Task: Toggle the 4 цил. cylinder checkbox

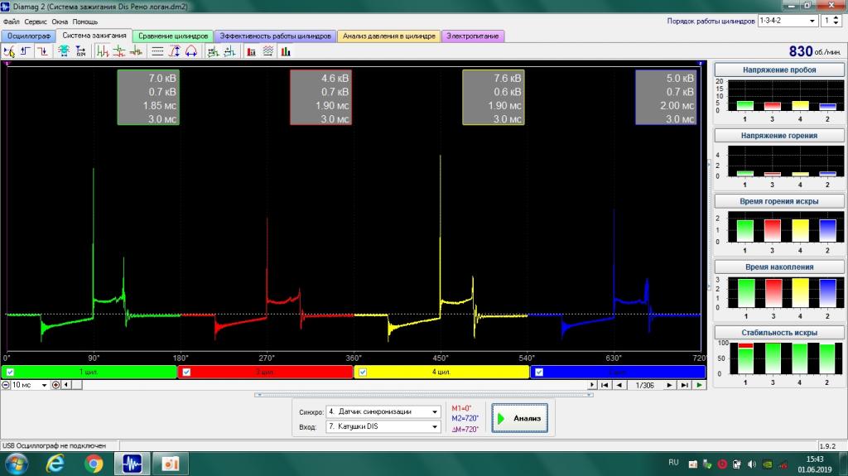Action: pos(363,373)
